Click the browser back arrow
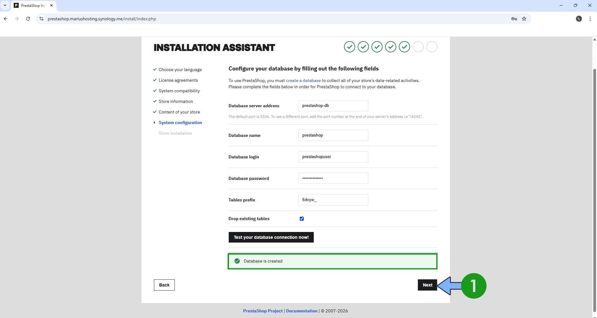This screenshot has height=318, width=597. point(6,19)
